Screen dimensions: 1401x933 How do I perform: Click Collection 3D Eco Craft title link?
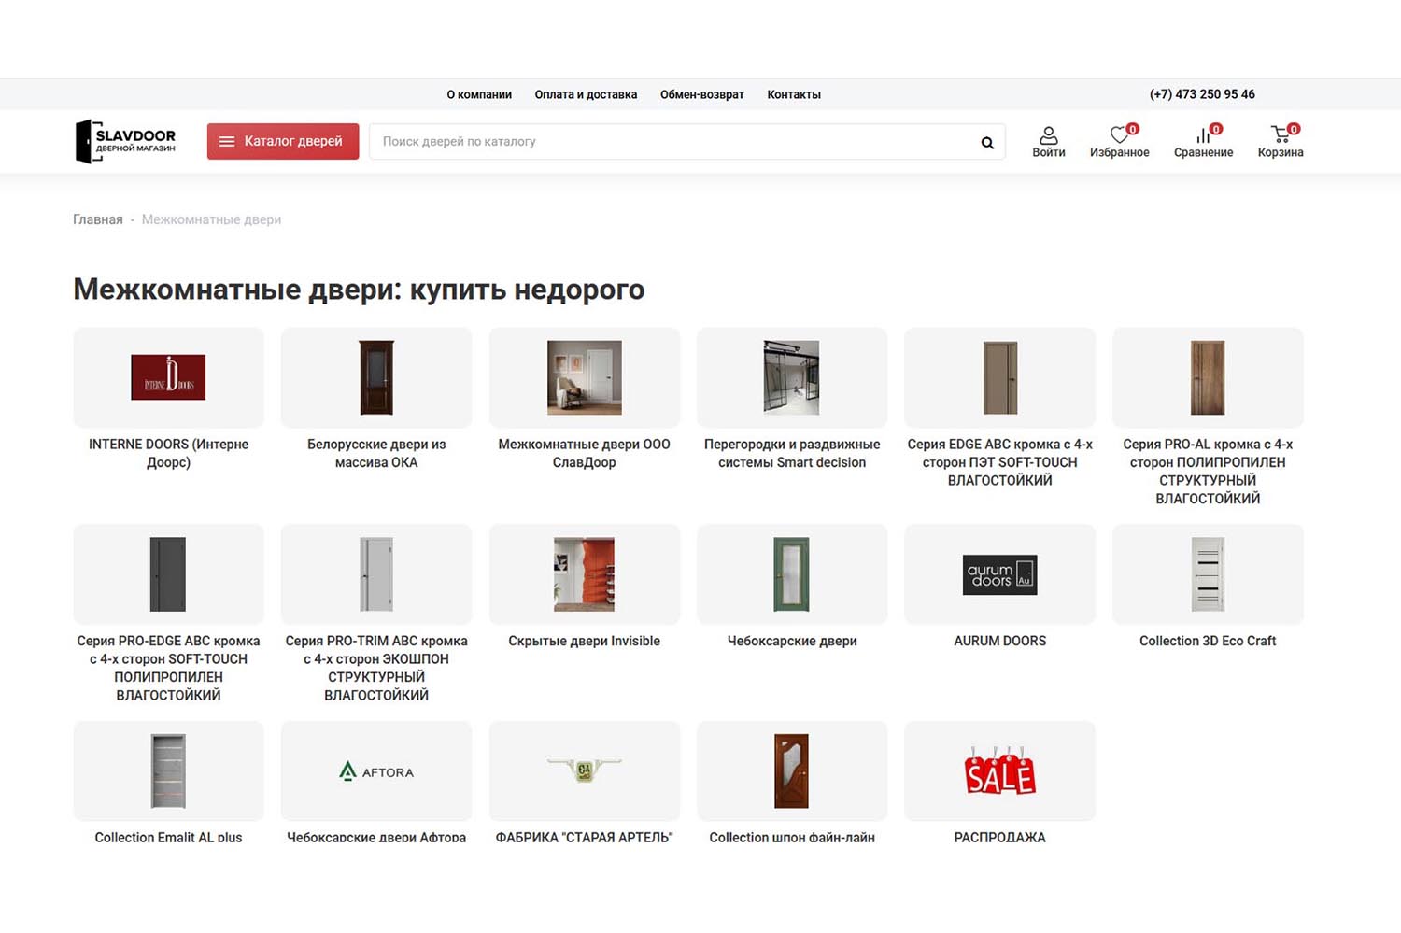click(1208, 641)
